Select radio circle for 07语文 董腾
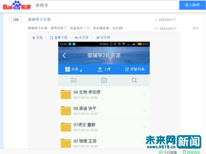Image resolution: width=206 pixels, height=154 pixels. pyautogui.click(x=145, y=127)
